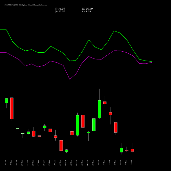Viewport: 171px width, 171px height.
Task: Click the 04 Feb date label
Action: tap(77, 163)
